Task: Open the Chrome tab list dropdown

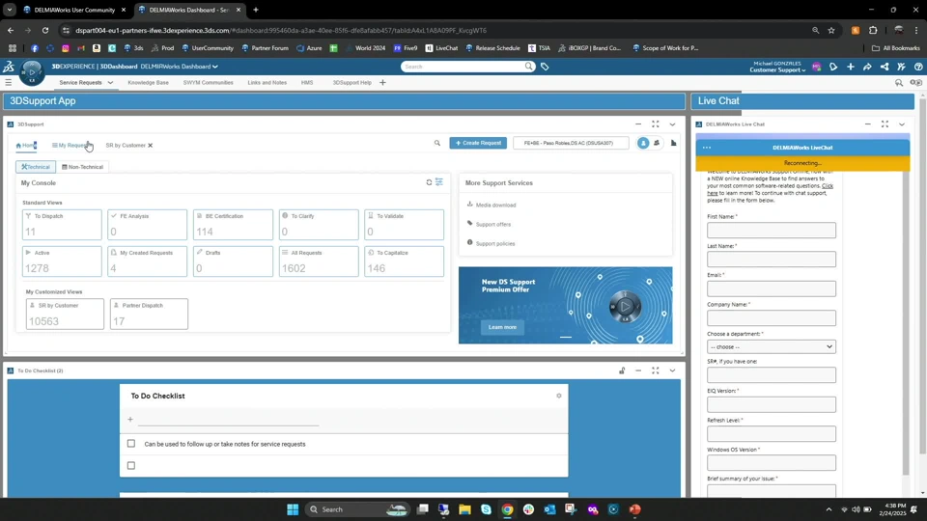Action: point(10,10)
